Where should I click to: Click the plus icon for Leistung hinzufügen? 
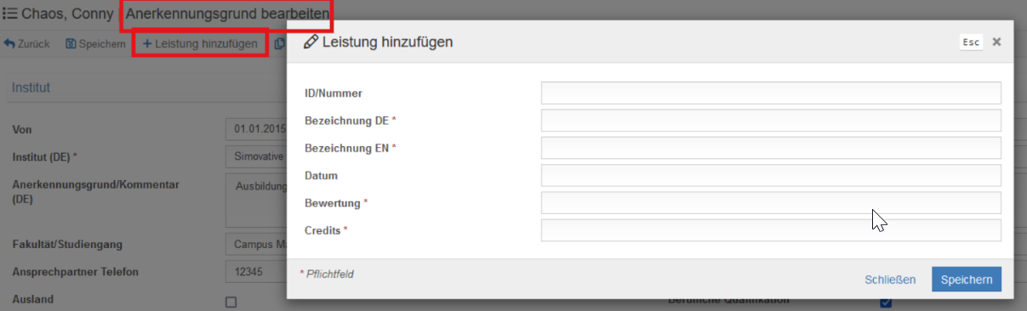tap(147, 43)
